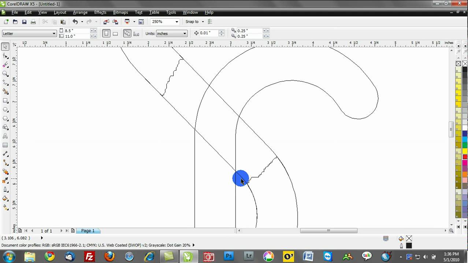Choose the black color swatch
This screenshot has width=468, height=263.
pos(465,69)
